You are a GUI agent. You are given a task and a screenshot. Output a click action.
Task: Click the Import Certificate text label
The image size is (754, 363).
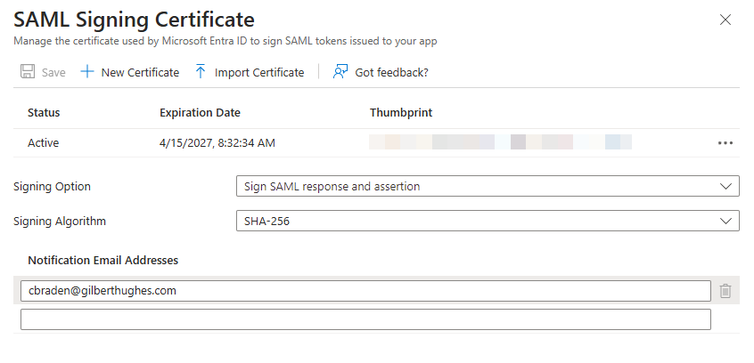point(259,72)
